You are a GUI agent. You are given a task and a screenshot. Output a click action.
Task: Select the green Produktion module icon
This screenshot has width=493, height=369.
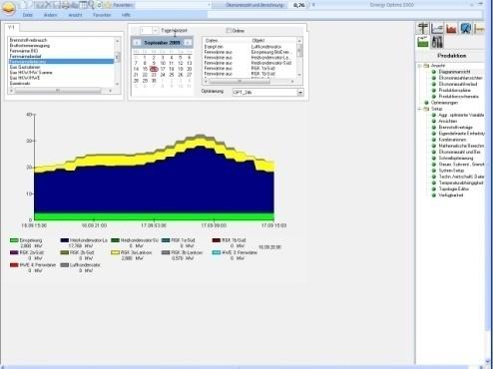pos(423,42)
